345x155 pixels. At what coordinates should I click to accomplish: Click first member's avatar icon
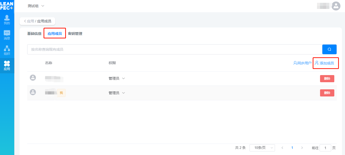pos(33,78)
